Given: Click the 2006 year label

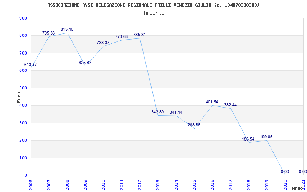Looking at the screenshot, I should click(31, 184).
